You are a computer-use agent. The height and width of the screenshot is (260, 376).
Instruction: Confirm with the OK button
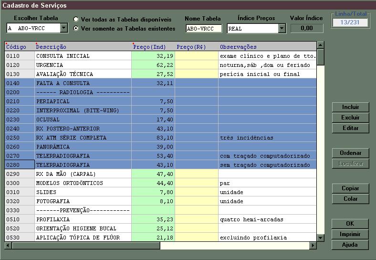coord(350,224)
